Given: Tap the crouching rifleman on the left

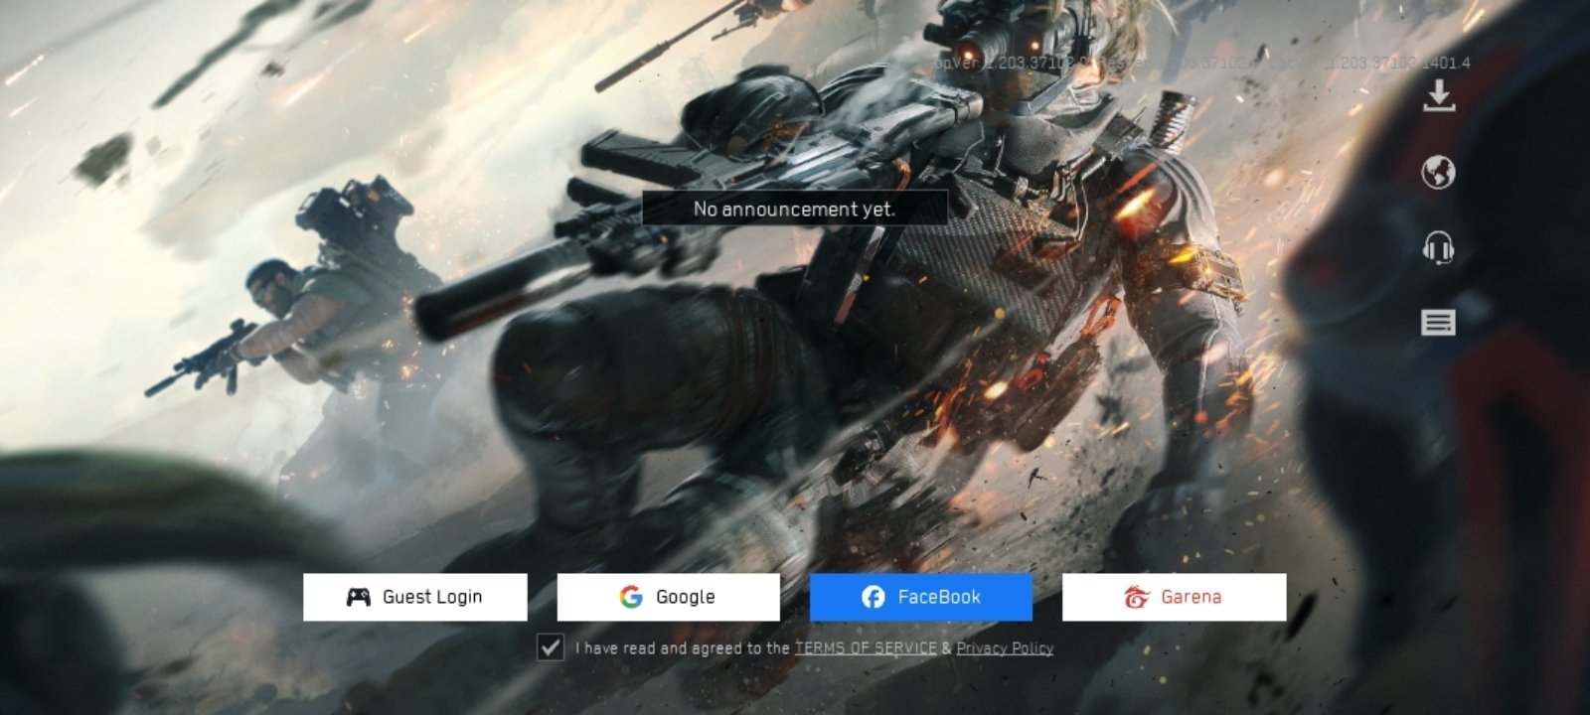Looking at the screenshot, I should [288, 318].
